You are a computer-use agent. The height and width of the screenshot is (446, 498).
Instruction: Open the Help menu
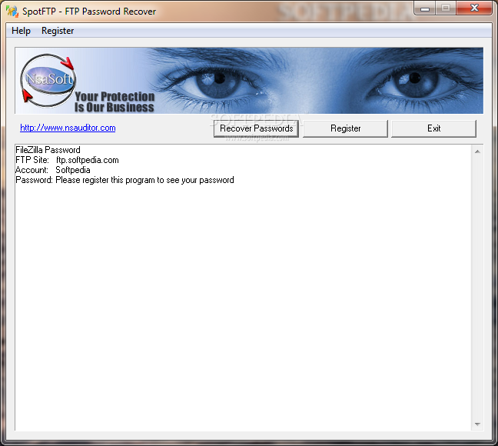tap(21, 31)
